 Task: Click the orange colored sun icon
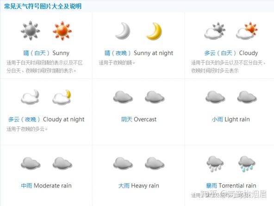coord(62,31)
